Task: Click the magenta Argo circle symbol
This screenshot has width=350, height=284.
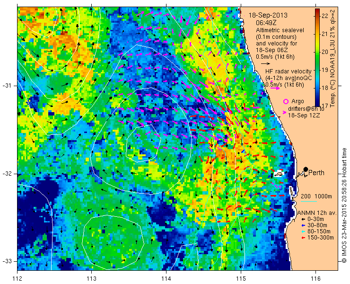Action: coord(286,102)
